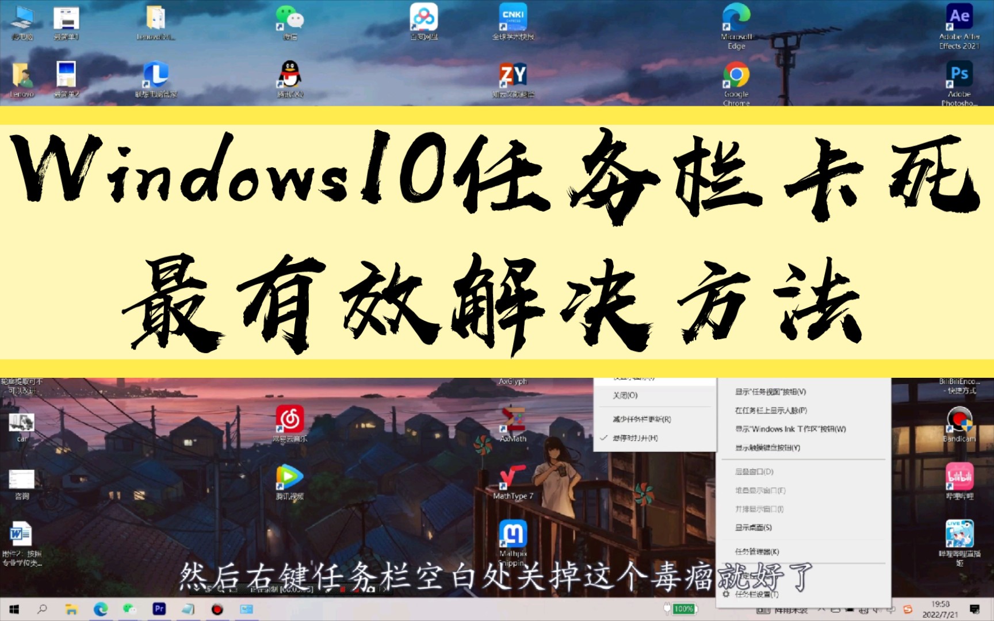Viewport: 994px width, 621px height.
Task: Open taskbar search magnifier
Action: (42, 609)
